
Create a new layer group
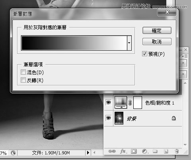click(x=155, y=151)
